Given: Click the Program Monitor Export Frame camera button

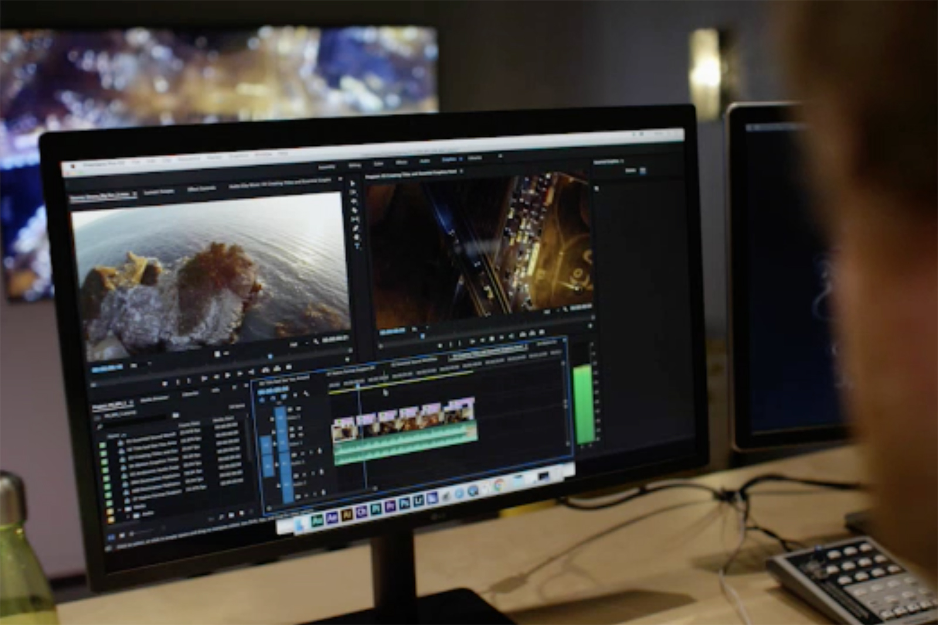Looking at the screenshot, I should pyautogui.click(x=542, y=332).
